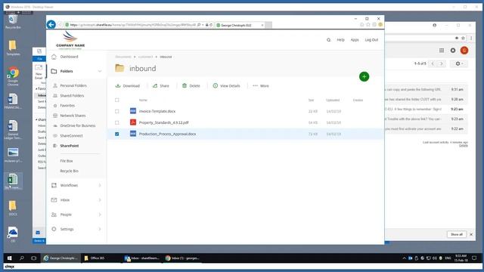Viewport: 484px width, 272px height.
Task: Click the Word icon of Invoice-Template
Action: click(133, 111)
